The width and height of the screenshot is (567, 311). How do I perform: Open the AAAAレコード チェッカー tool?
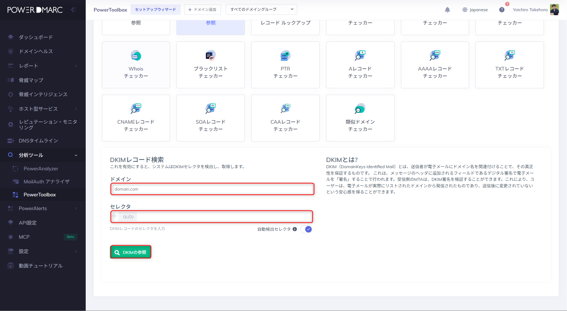pos(435,65)
